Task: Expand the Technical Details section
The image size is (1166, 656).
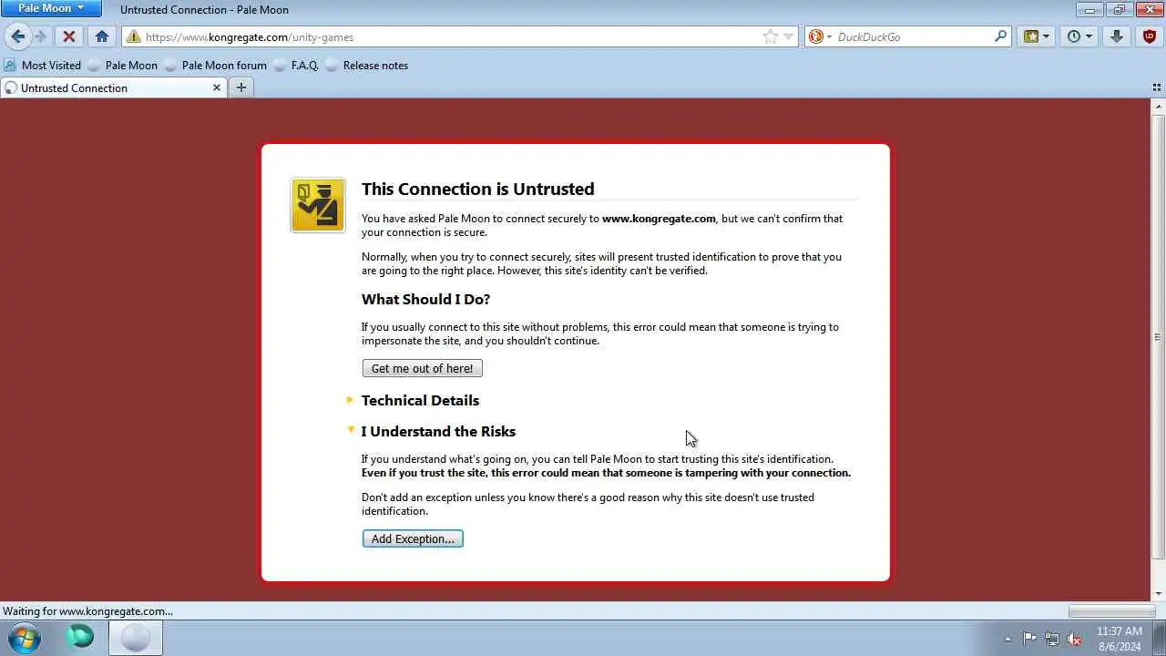Action: [420, 400]
